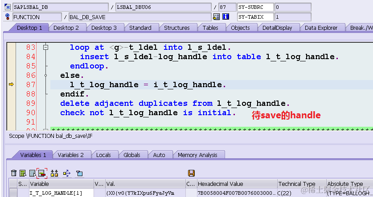
Task: Click the two yellow boxes with down arrows icon
Action: [54, 173]
